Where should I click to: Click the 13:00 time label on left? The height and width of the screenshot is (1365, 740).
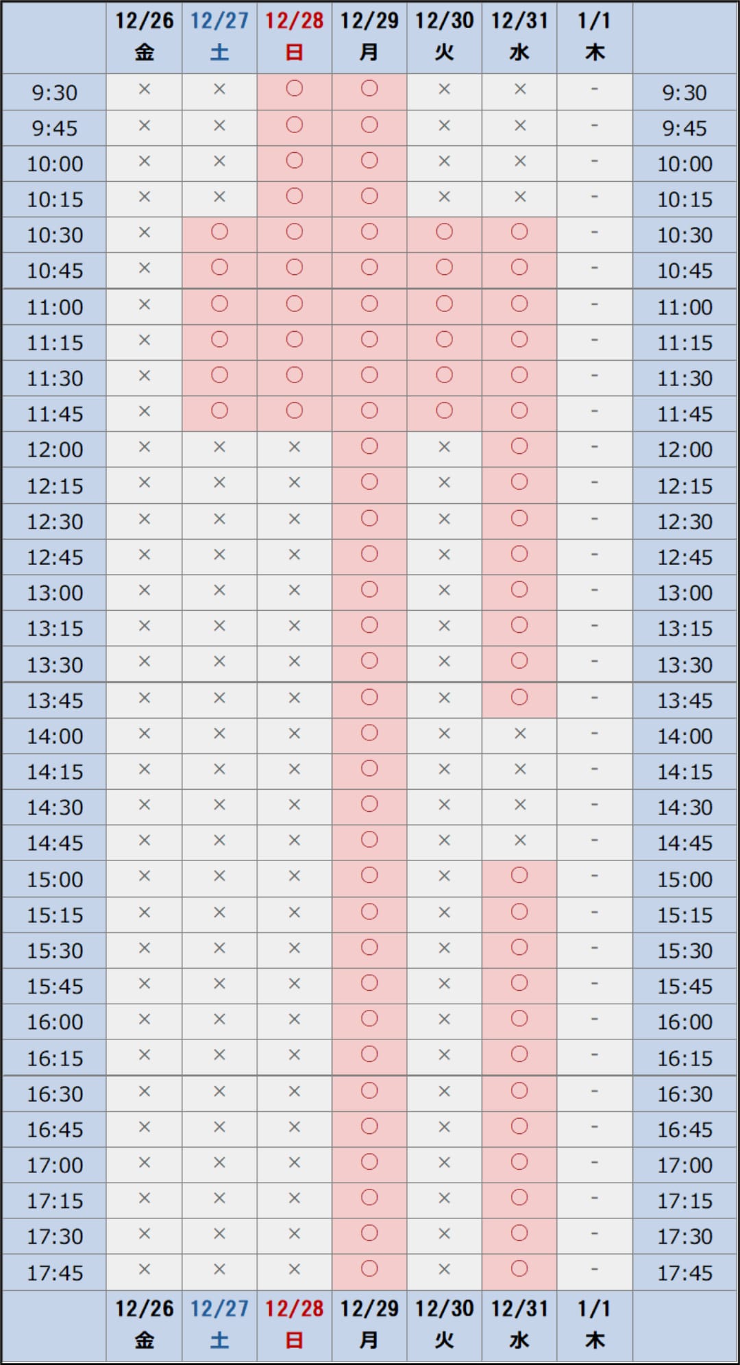point(55,593)
